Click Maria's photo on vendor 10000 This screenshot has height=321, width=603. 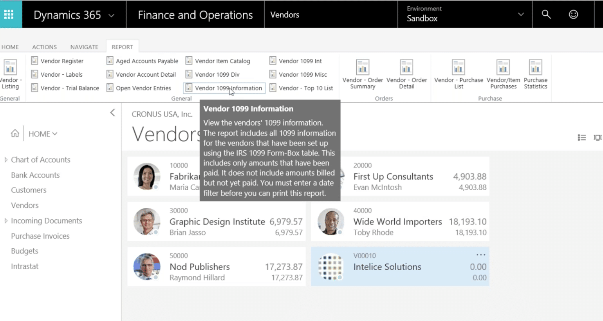147,176
